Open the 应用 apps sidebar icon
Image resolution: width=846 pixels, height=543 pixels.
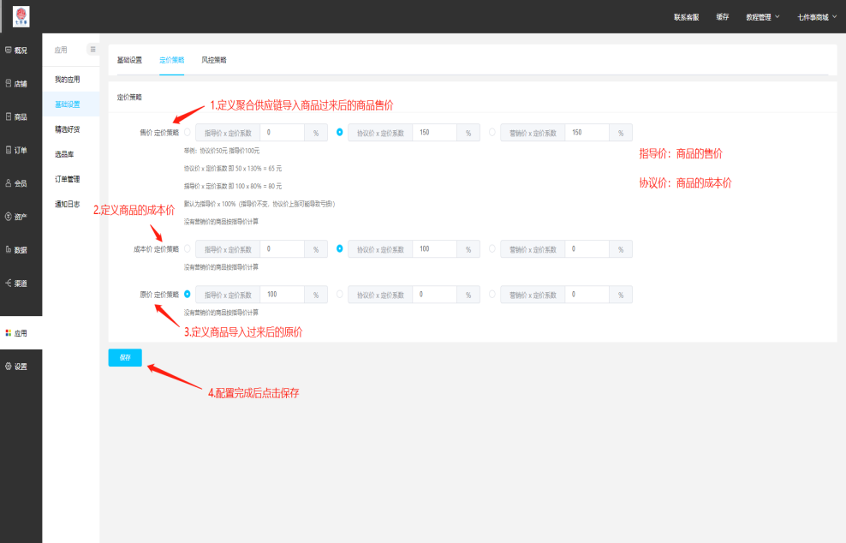pyautogui.click(x=8, y=333)
